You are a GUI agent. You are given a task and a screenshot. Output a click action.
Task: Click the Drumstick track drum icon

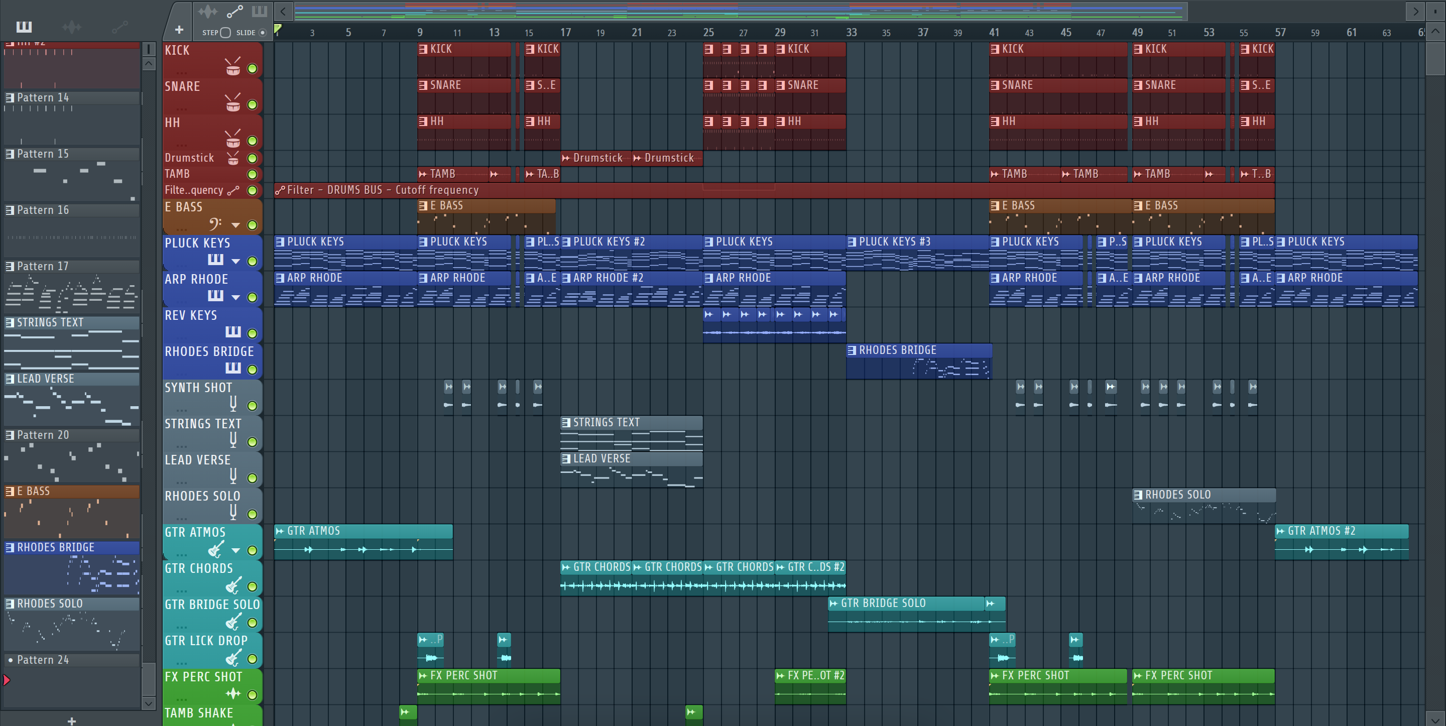pyautogui.click(x=233, y=158)
